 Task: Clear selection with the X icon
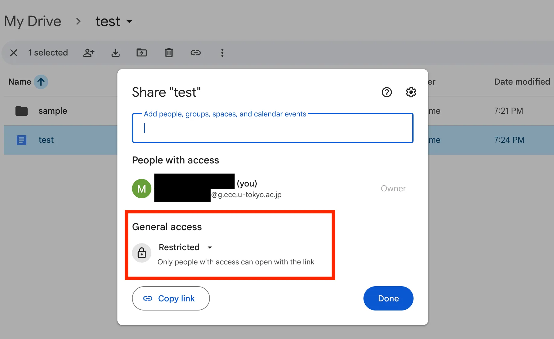(x=14, y=53)
